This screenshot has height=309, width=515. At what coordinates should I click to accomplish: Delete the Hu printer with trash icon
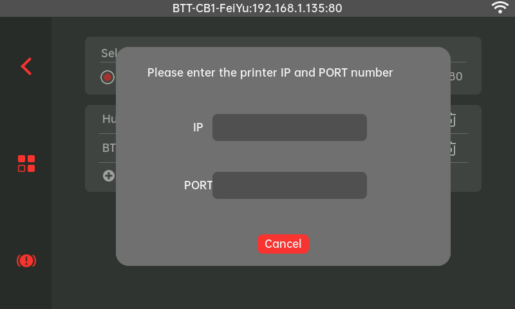pyautogui.click(x=452, y=120)
